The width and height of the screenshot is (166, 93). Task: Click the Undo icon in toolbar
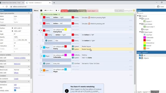[x=46, y=10]
